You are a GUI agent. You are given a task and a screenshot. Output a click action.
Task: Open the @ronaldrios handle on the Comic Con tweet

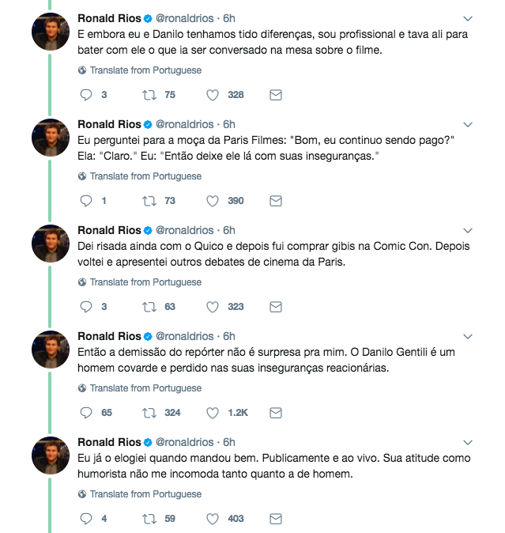tap(184, 230)
